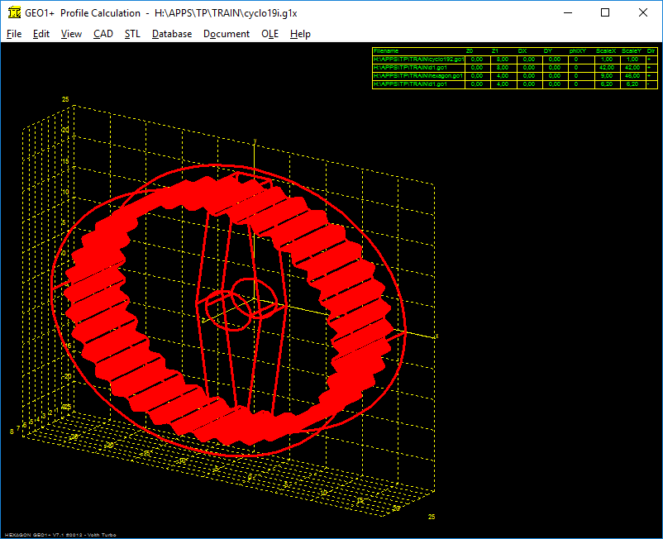Click the Dir column header
This screenshot has width=663, height=539.
pyautogui.click(x=651, y=51)
